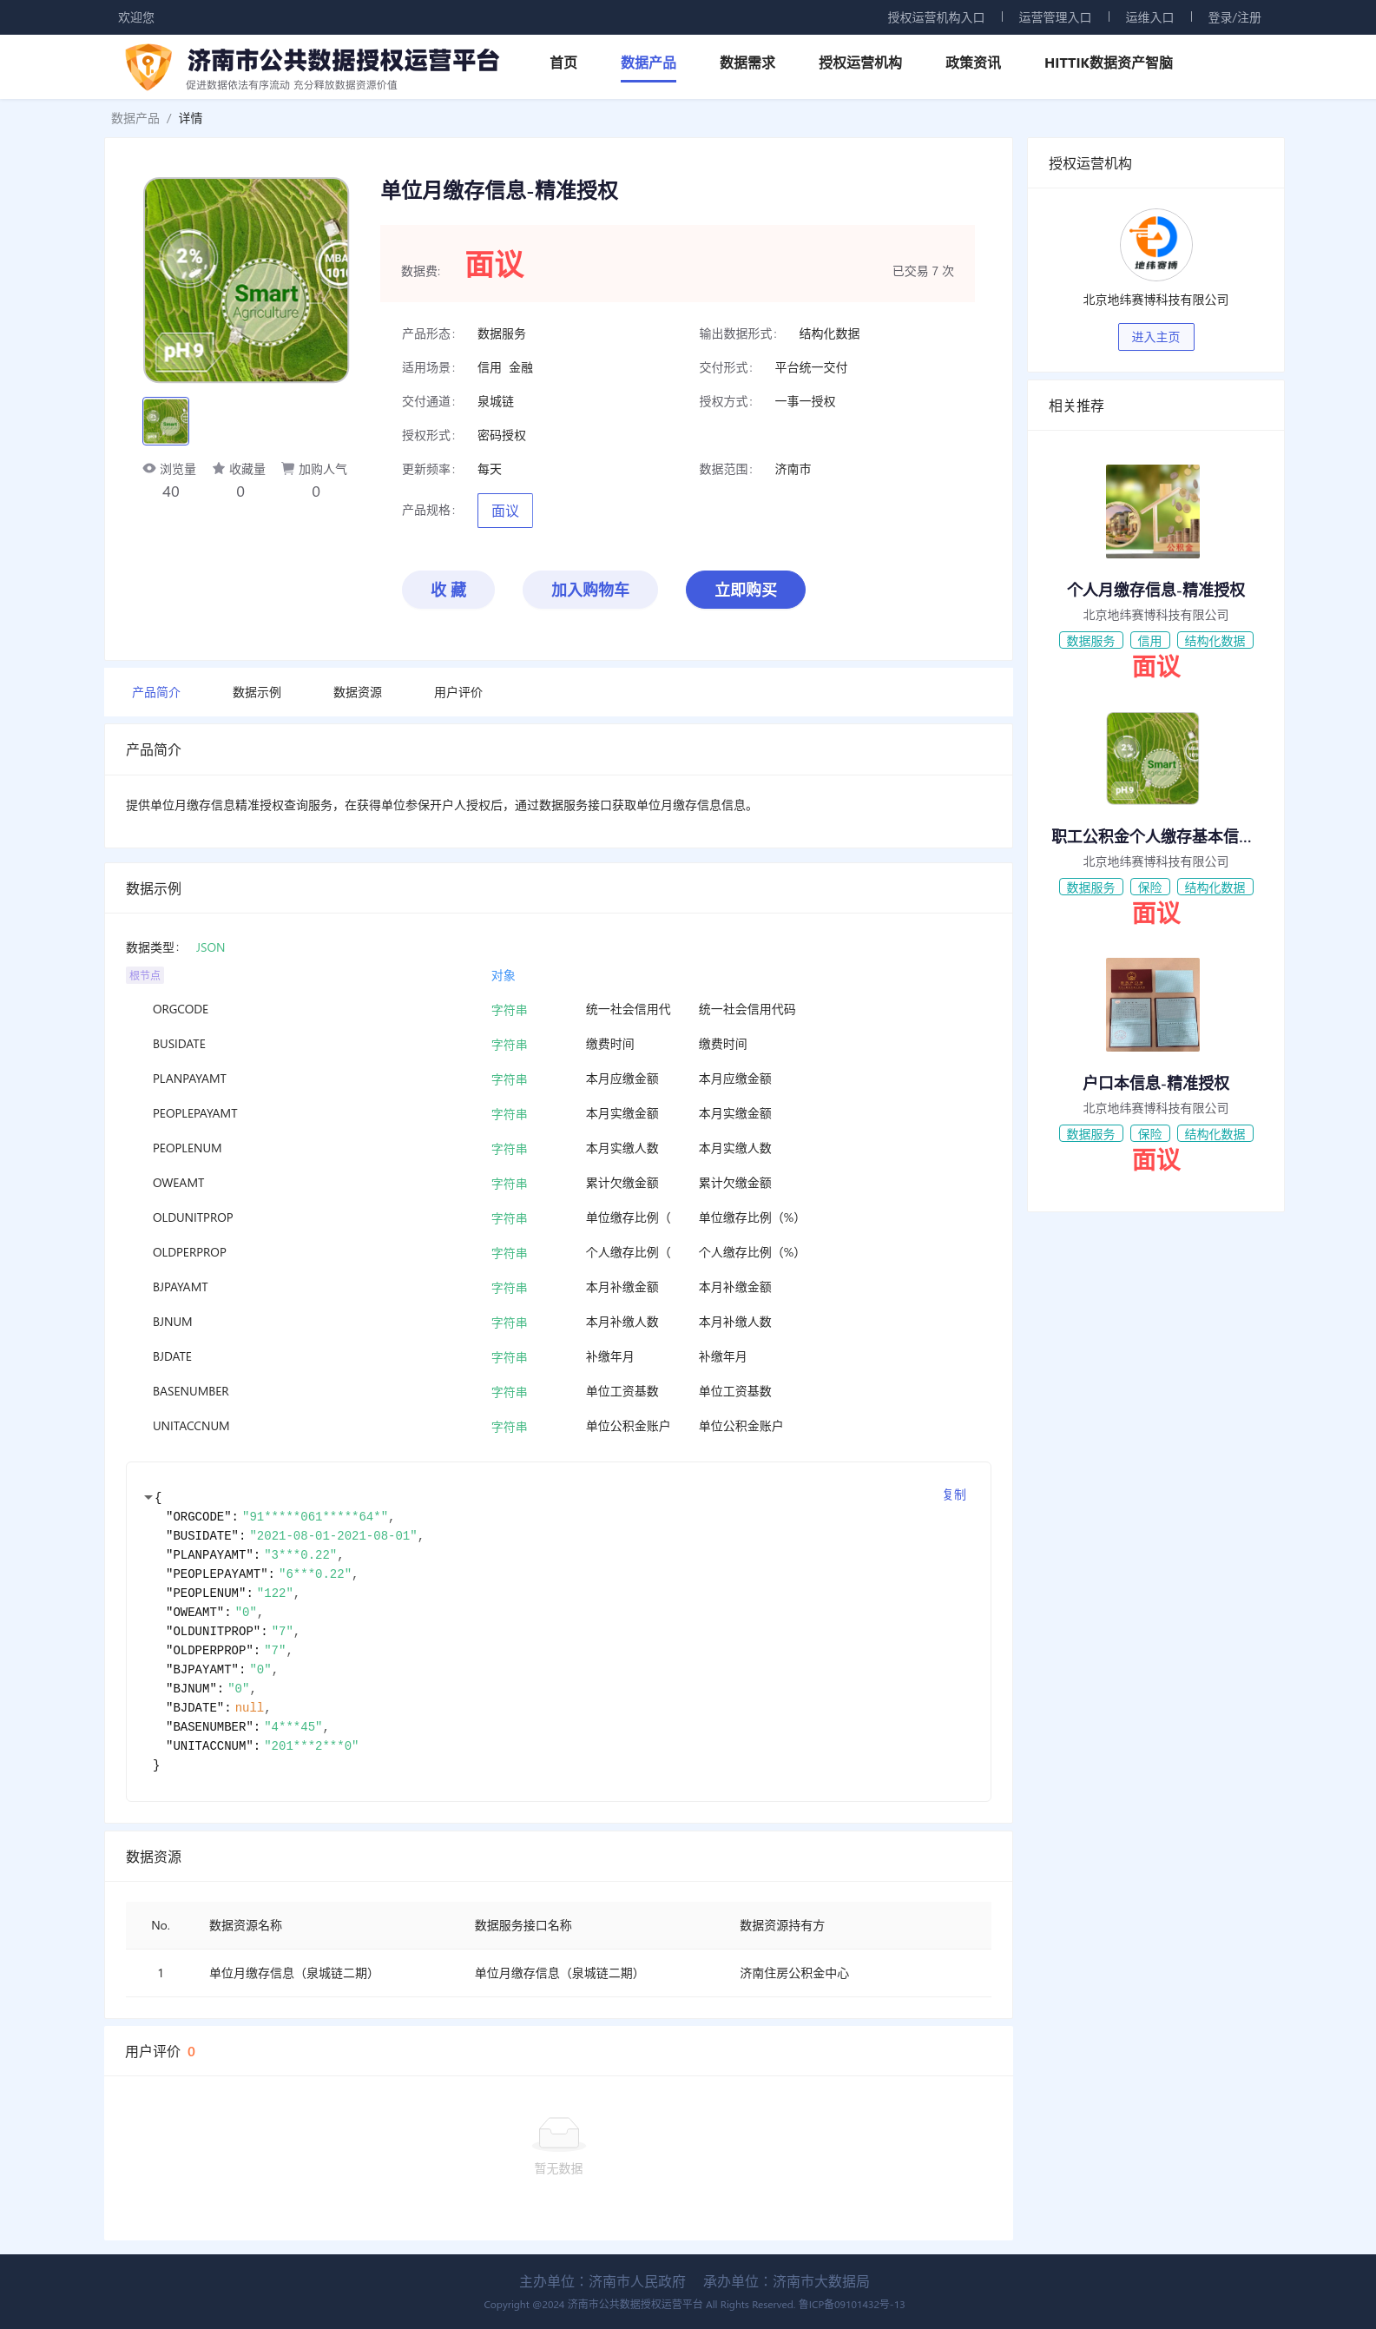Open the 个人月缴存信息-精准授权 title link
Image resolution: width=1376 pixels, height=2329 pixels.
click(1155, 589)
